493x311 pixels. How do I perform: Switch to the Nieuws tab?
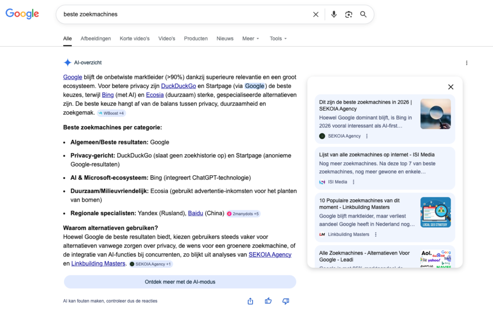pyautogui.click(x=225, y=39)
